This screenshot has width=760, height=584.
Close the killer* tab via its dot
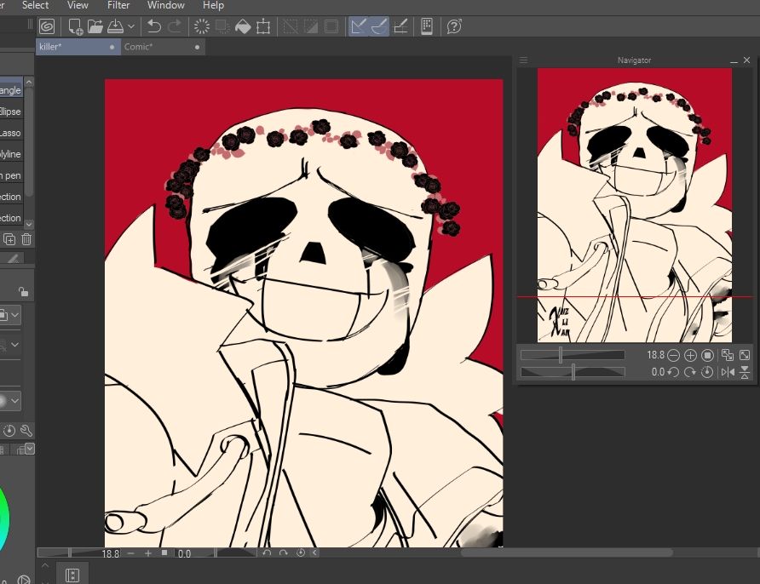pos(112,47)
